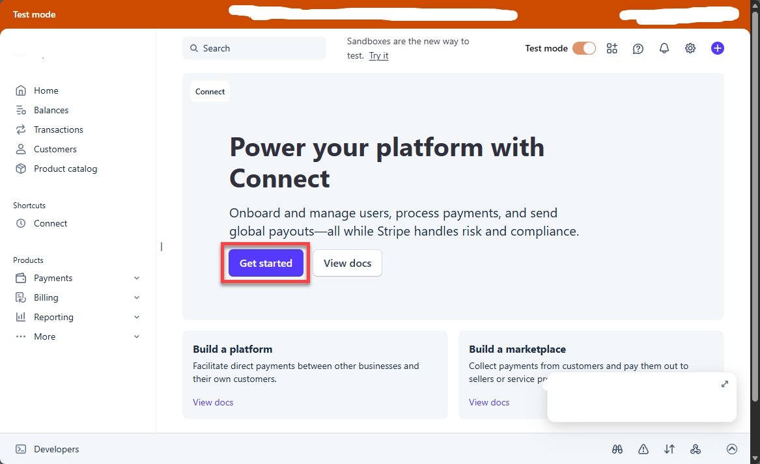
Task: Click the Try it sandboxes link
Action: (x=378, y=56)
